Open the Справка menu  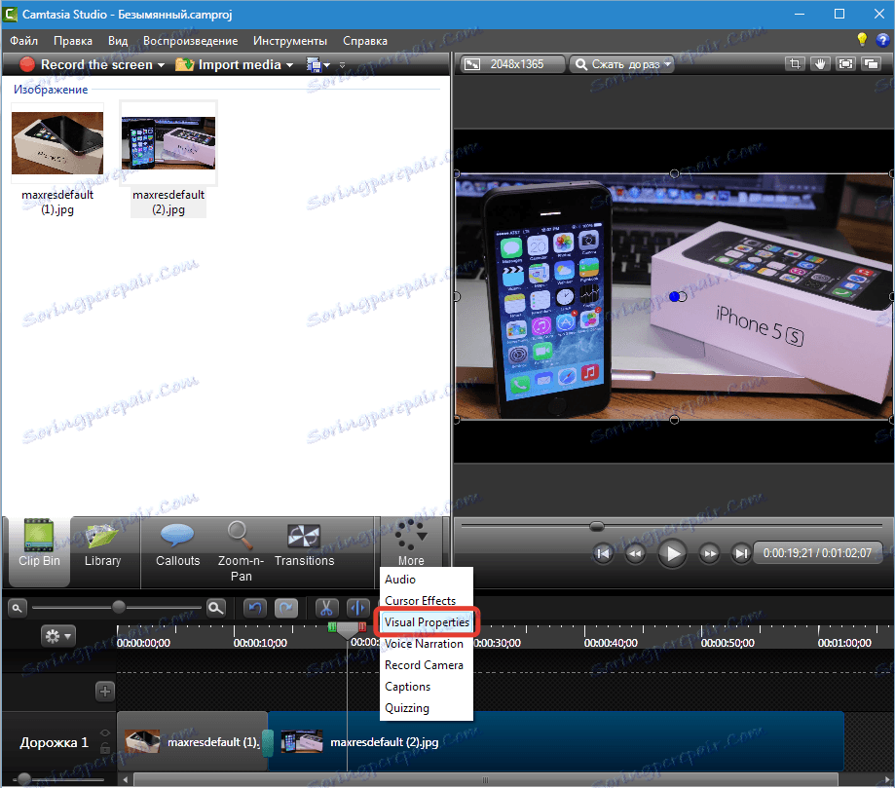tap(365, 41)
